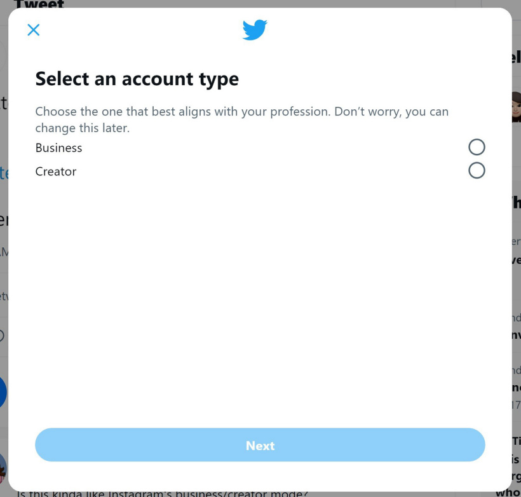Click the 'Choose the one that best aligns' description
521x497 pixels.
pos(241,119)
